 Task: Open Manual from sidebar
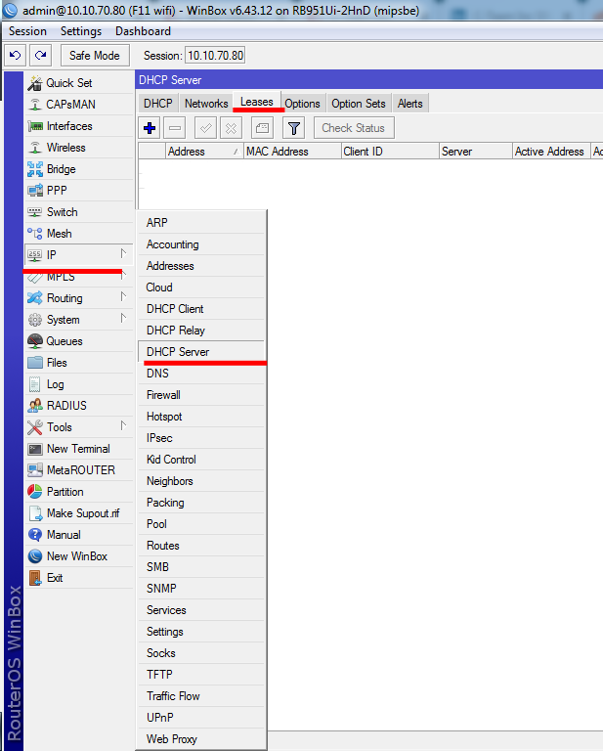(x=79, y=535)
